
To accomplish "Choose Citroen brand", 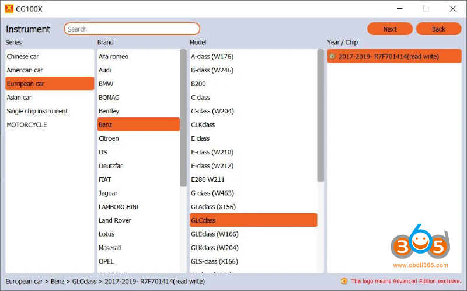I will 138,138.
